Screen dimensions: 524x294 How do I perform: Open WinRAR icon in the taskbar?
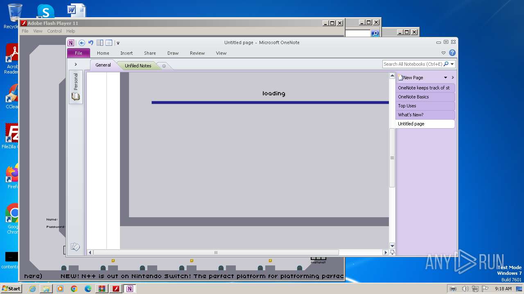[x=102, y=289]
